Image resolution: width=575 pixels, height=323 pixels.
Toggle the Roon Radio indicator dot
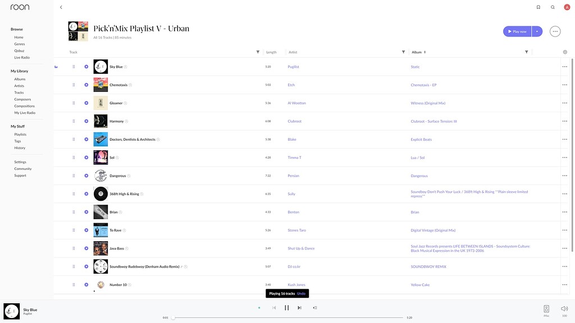coord(259,308)
